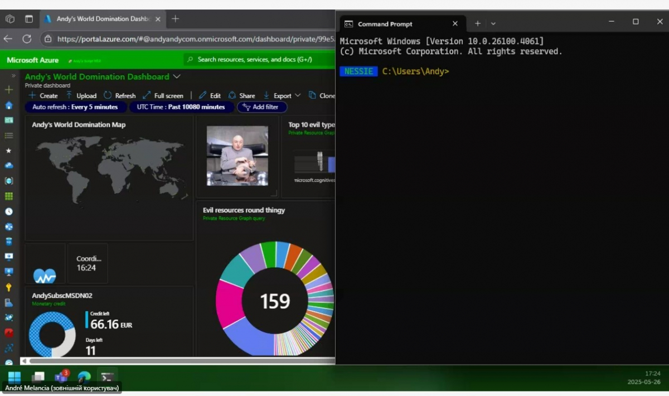The height and width of the screenshot is (396, 669).
Task: Click the Edge address bar URL
Action: 195,39
